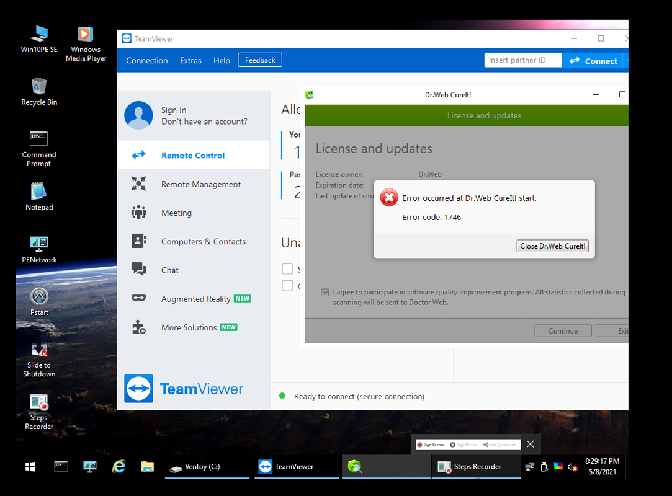
Task: Click Computers & Contacts sidebar icon
Action: point(138,241)
